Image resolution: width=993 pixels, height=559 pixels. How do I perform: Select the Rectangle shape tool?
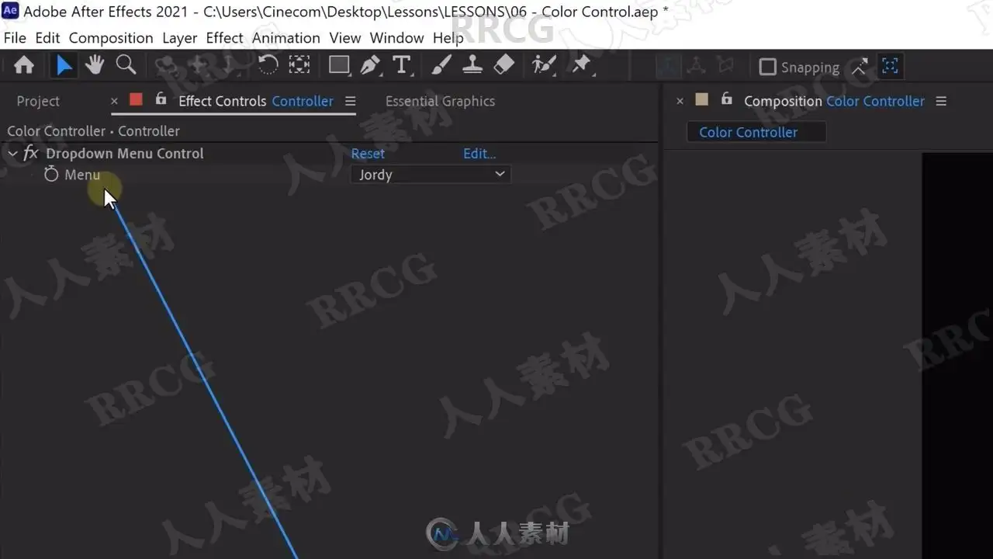[x=339, y=66]
